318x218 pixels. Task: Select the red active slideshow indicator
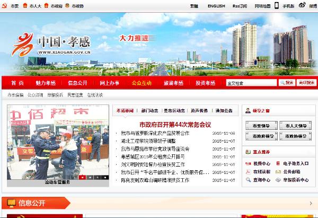(x=82, y=177)
